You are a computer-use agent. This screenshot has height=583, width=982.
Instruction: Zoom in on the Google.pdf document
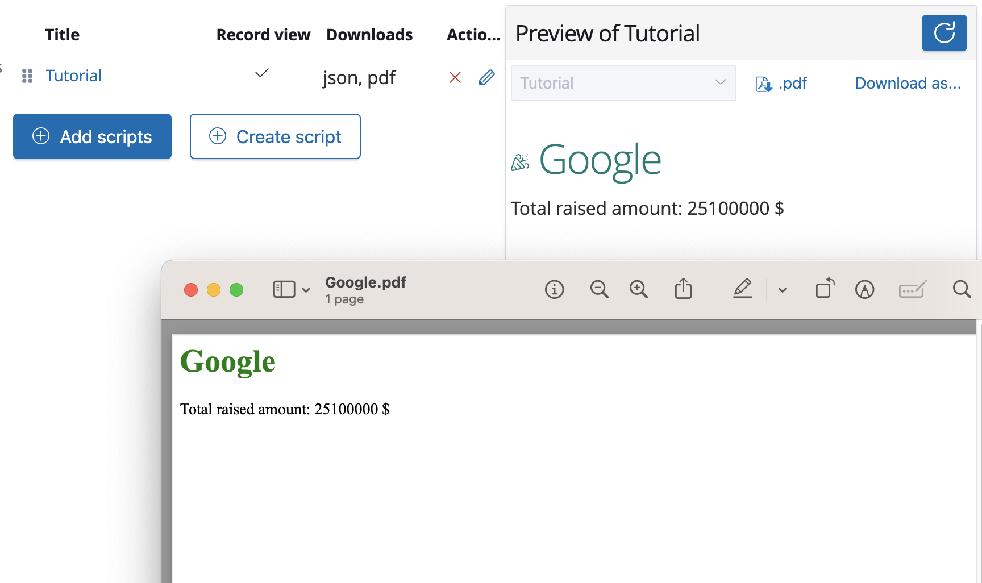pyautogui.click(x=638, y=290)
